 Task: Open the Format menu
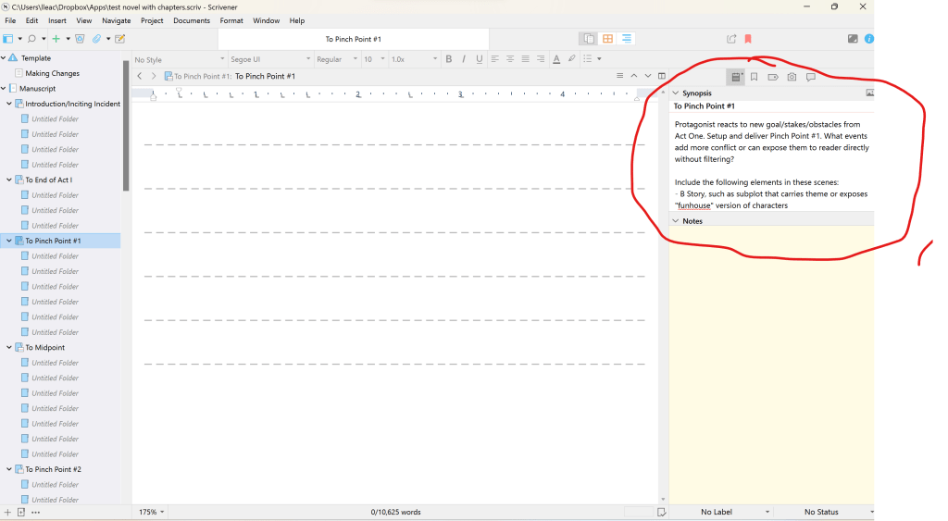point(231,20)
